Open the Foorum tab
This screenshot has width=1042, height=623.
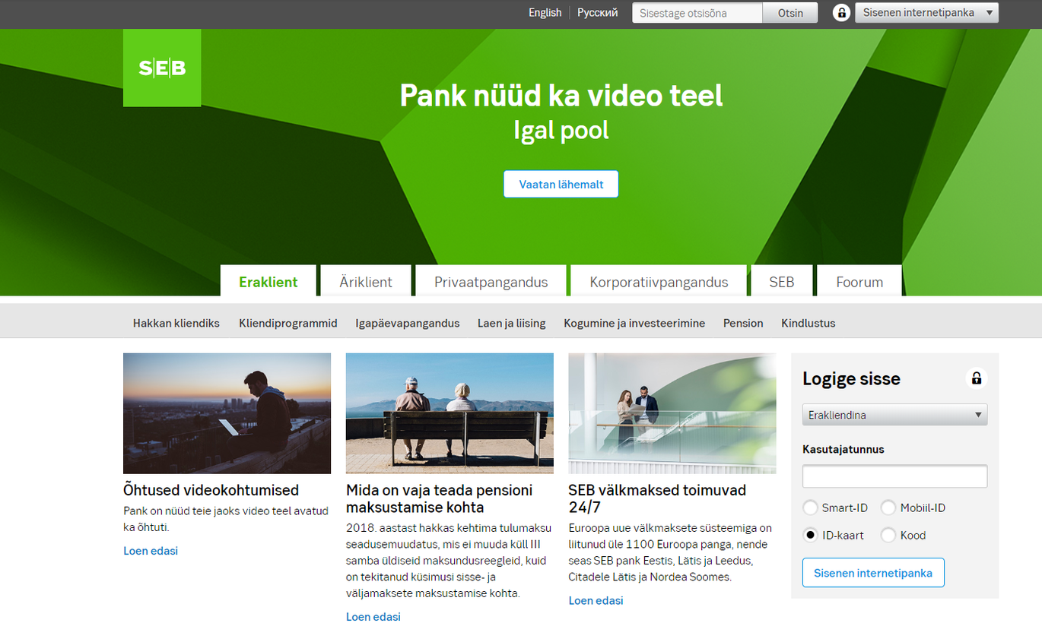pos(859,281)
